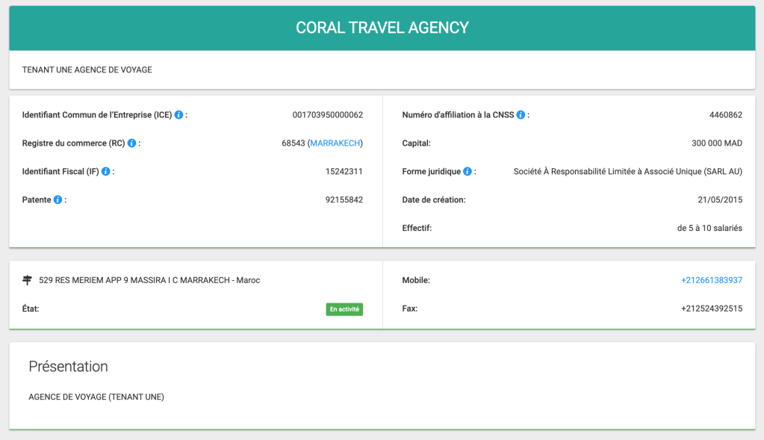Click the creation date 21/05/2015
This screenshot has width=764, height=440.
(x=719, y=200)
